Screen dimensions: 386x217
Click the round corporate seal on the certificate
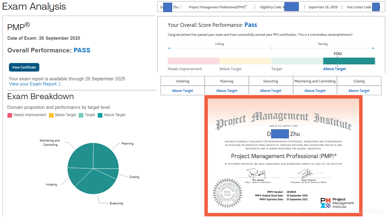[x=227, y=193]
